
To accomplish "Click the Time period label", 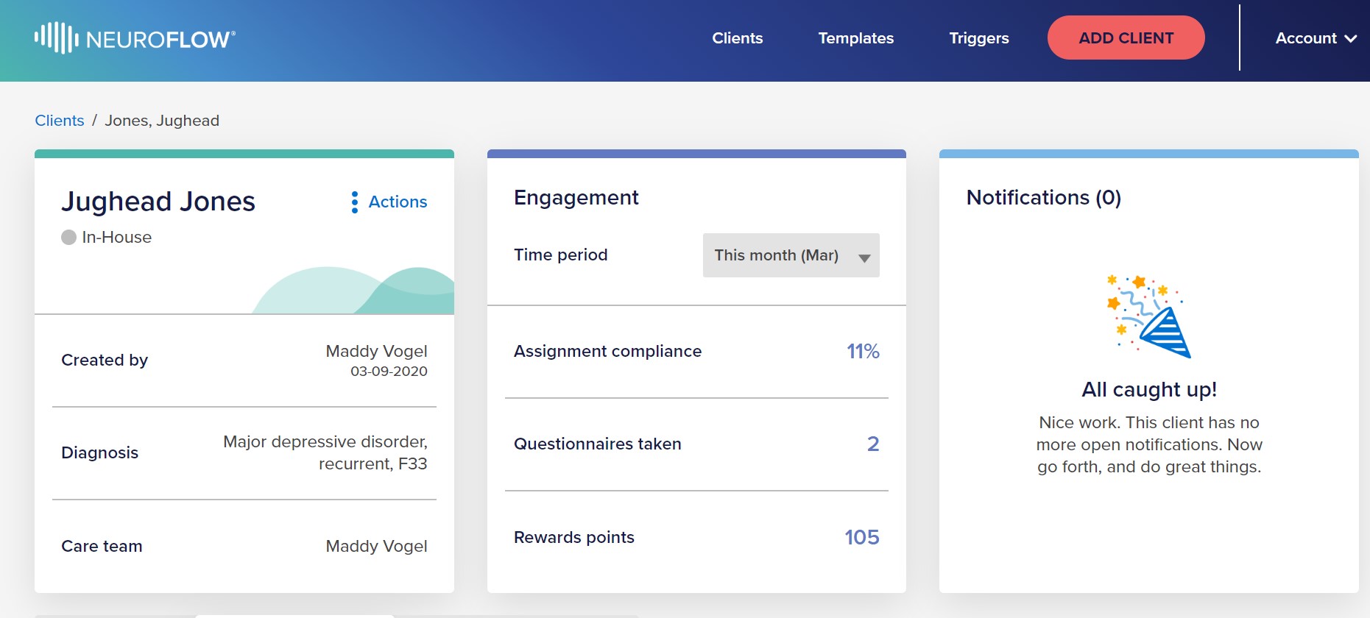I will (560, 255).
